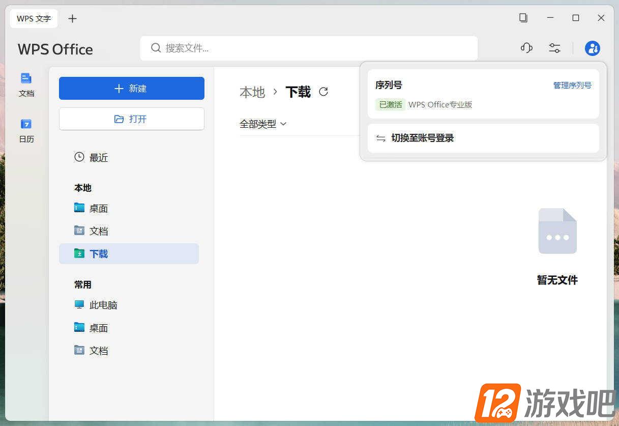Open the 日历 calendar in left rail

26,130
